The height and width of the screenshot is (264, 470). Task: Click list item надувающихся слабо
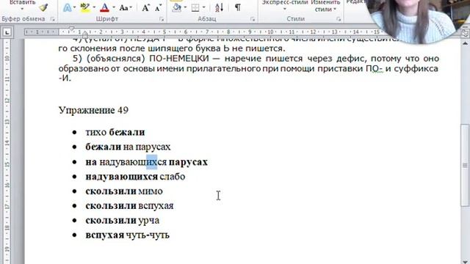point(135,177)
